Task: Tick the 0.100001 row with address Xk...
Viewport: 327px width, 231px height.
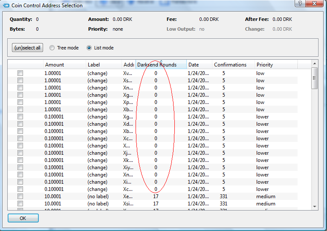Action: point(20,160)
